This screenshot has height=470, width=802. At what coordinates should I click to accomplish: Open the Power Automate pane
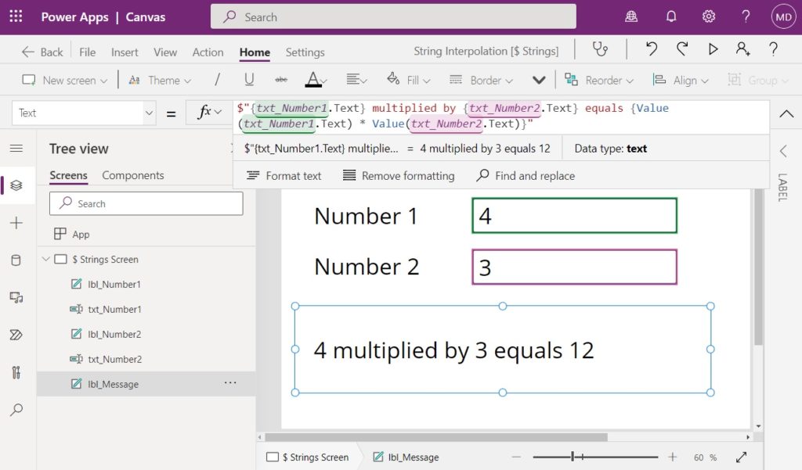pyautogui.click(x=17, y=335)
